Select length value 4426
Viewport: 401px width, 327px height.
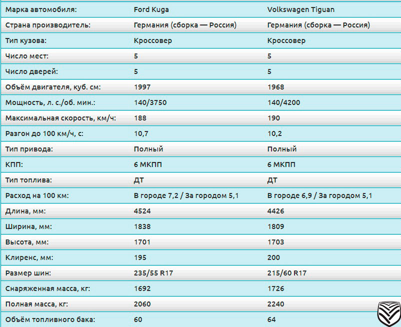(275, 211)
